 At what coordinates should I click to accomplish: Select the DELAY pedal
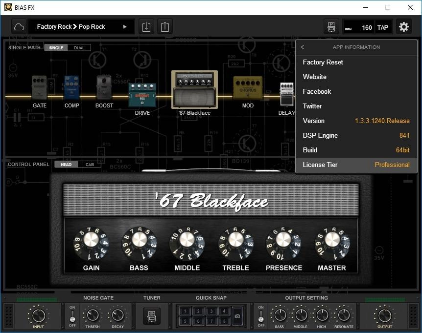[287, 94]
